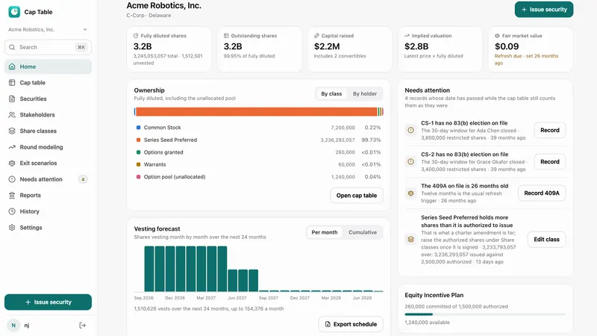This screenshot has width=597, height=336.
Task: Switch vesting forecast to Cumulative
Action: coord(363,232)
